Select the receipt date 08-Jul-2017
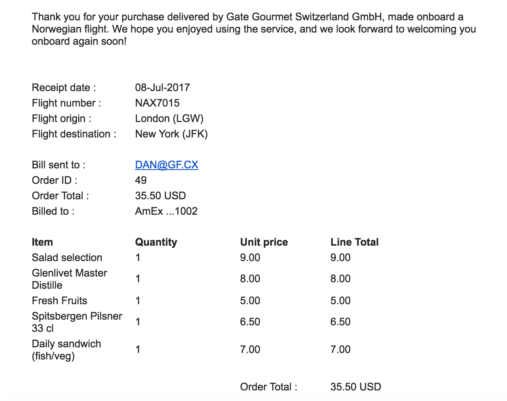Image resolution: width=507 pixels, height=401 pixels. point(162,87)
